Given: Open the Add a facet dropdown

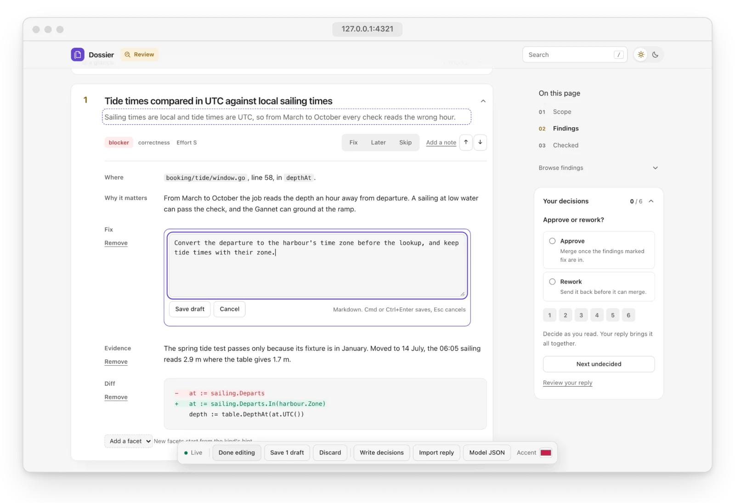Looking at the screenshot, I should point(129,441).
